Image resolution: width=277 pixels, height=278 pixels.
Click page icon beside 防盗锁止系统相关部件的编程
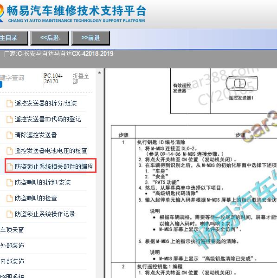coord(10,166)
